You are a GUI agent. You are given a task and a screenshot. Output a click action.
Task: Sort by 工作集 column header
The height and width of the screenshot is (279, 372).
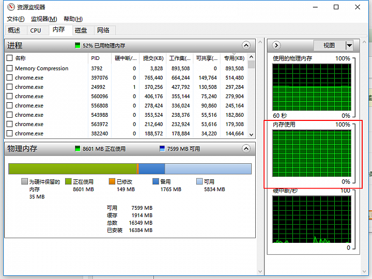click(180, 58)
